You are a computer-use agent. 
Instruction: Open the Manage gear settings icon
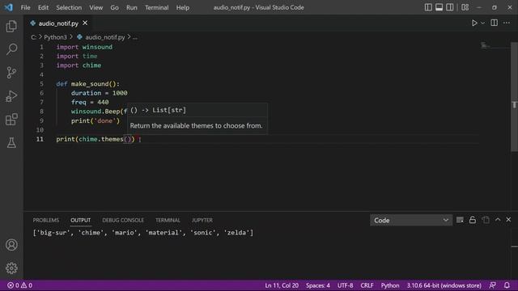point(11,268)
